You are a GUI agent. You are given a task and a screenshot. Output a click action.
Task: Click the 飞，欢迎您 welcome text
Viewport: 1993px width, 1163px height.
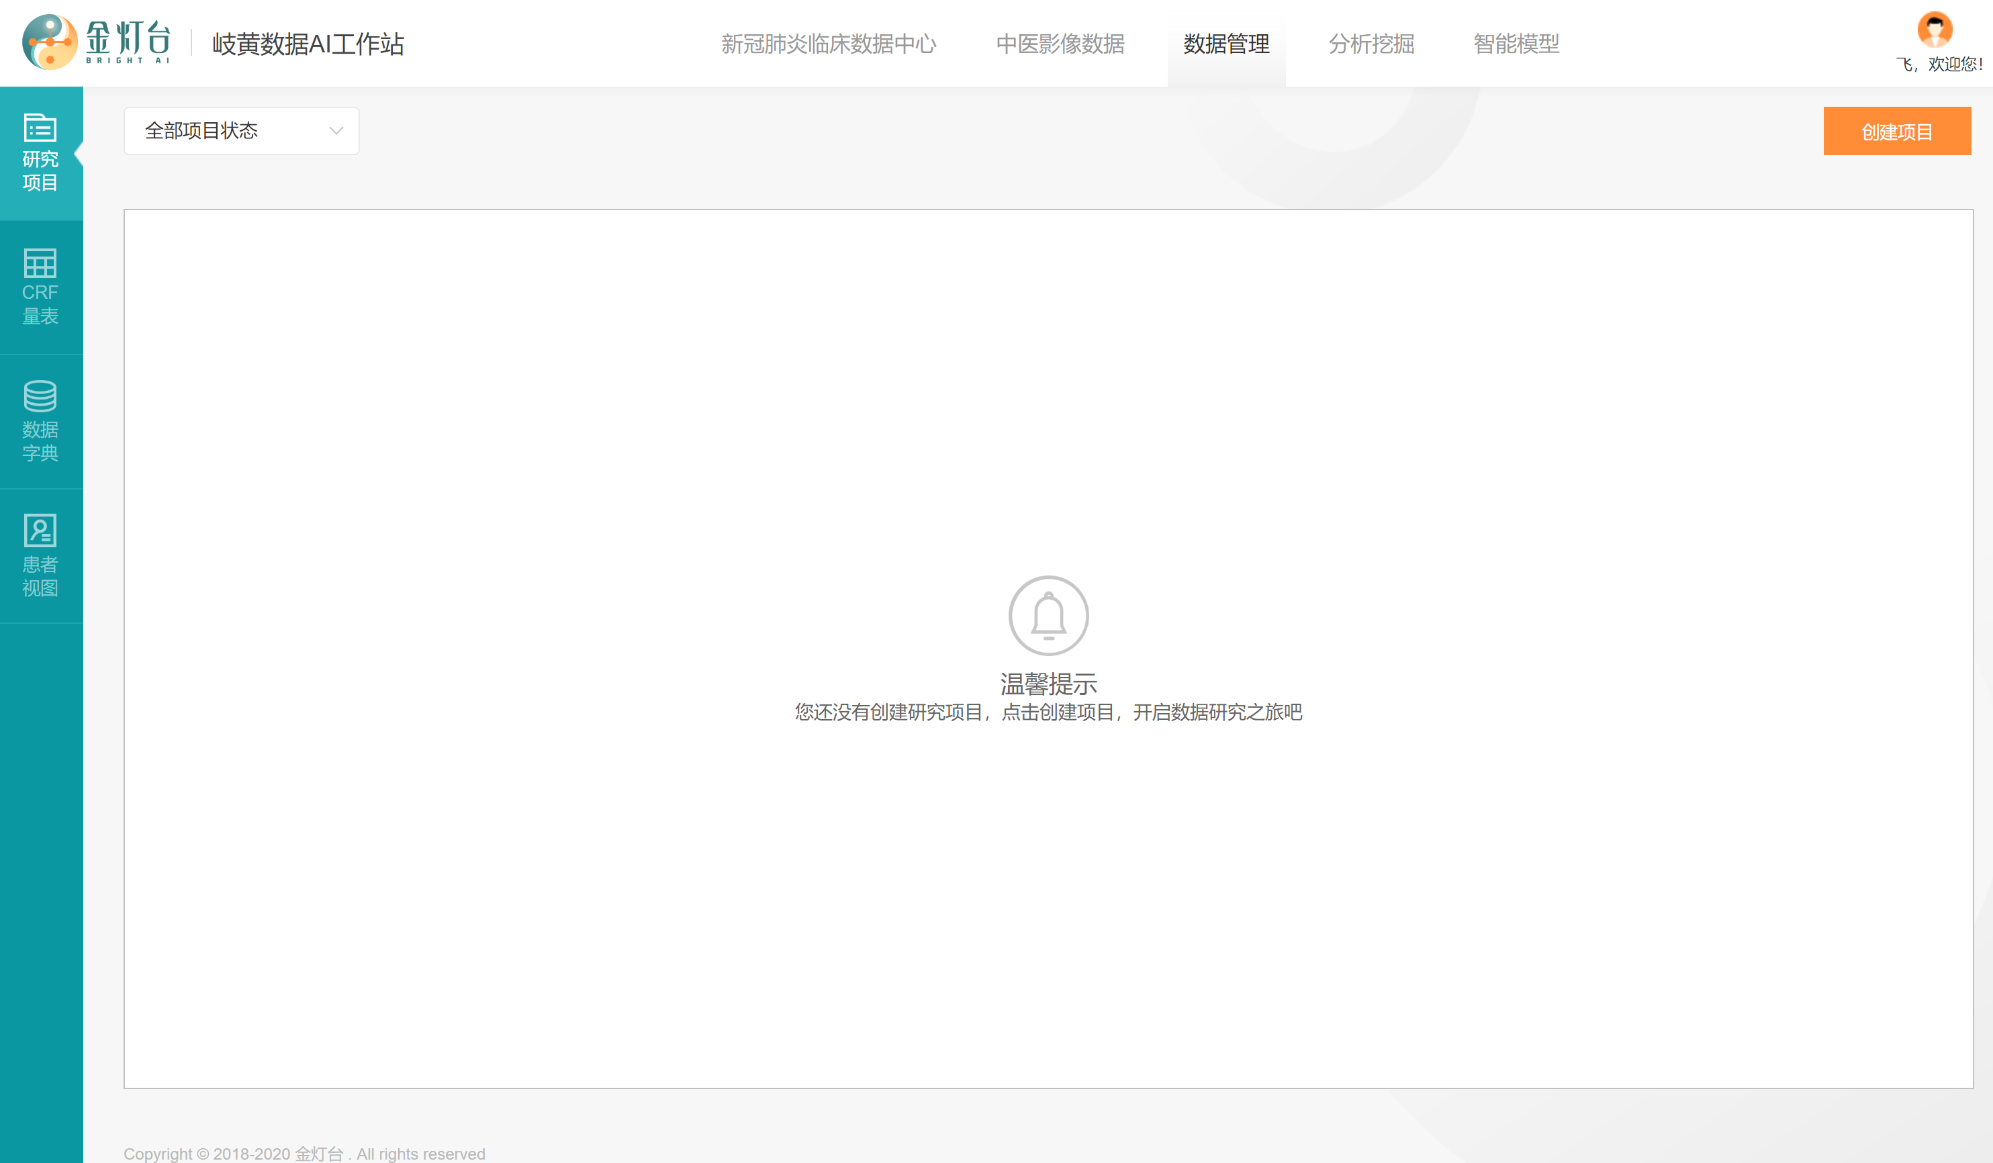[1939, 65]
